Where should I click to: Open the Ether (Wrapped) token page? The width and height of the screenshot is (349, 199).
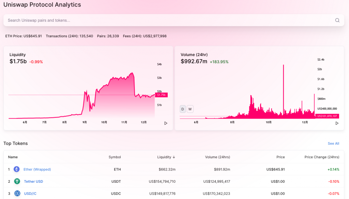tap(37, 169)
